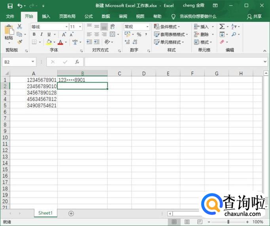Image resolution: width=270 pixels, height=226 pixels.
Task: Switch to the 公式 tab
Action: [x=89, y=16]
